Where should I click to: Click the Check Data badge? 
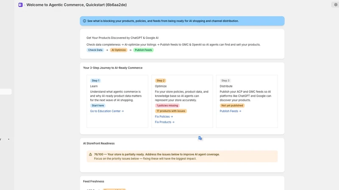95,50
